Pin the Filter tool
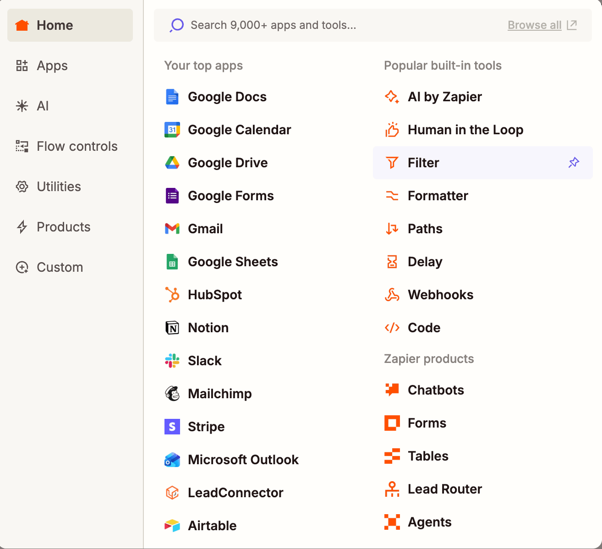 574,163
